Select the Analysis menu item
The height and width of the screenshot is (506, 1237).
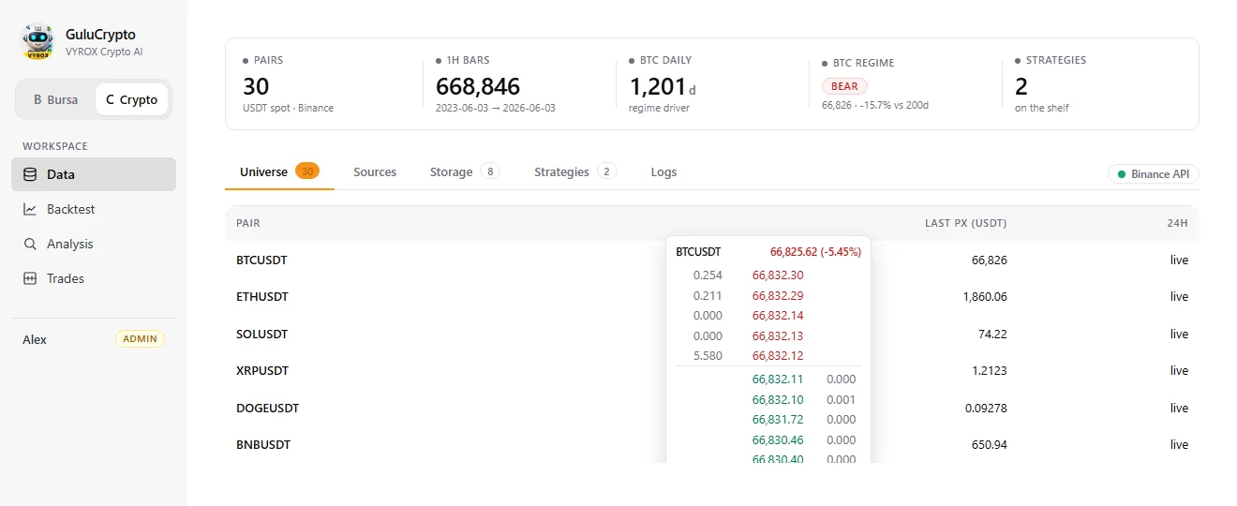94,244
